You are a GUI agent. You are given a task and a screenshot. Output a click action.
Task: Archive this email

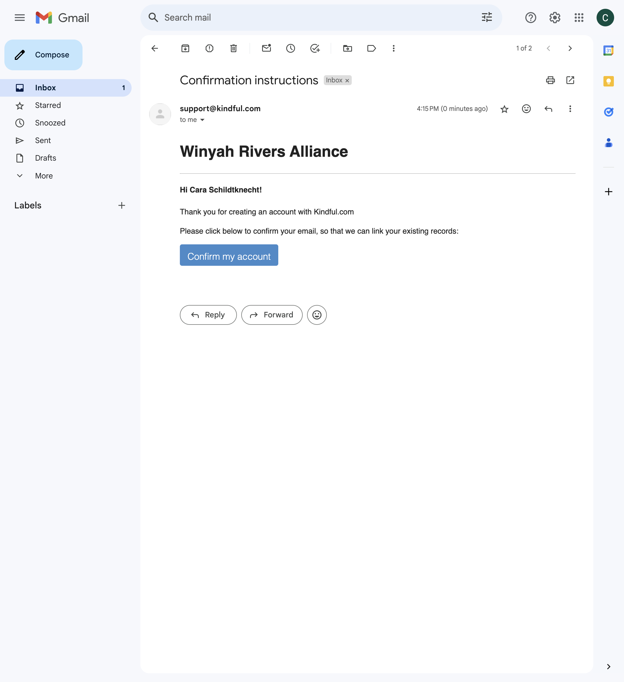[185, 48]
